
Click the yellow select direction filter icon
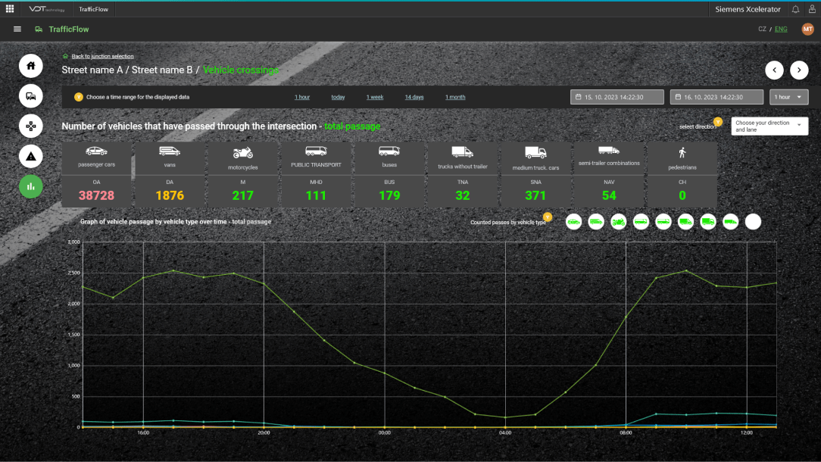718,122
